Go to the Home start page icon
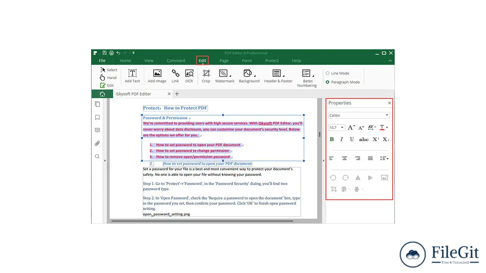The image size is (486, 273). coord(102,94)
